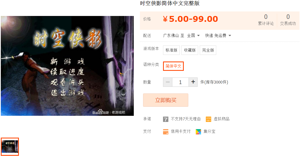
Task: Click the 集分宝 colorful logo icon
Action: click(198, 132)
